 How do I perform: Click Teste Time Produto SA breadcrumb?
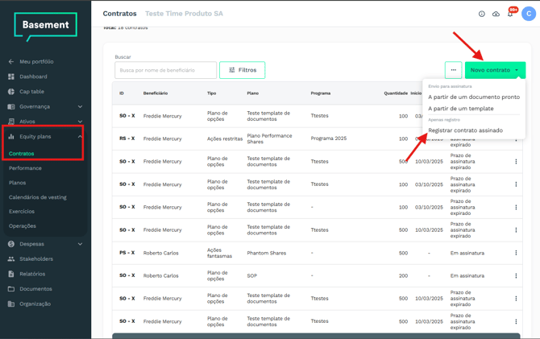point(184,14)
